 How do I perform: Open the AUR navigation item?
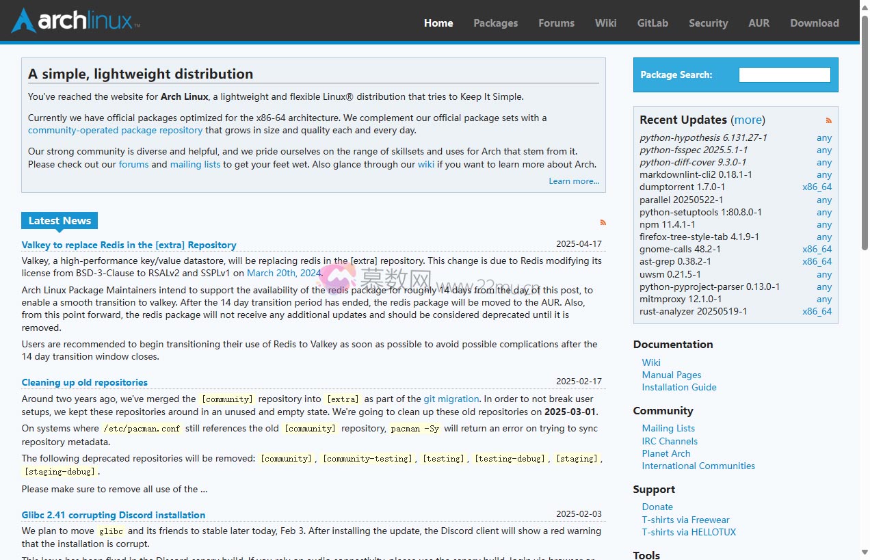pos(759,23)
